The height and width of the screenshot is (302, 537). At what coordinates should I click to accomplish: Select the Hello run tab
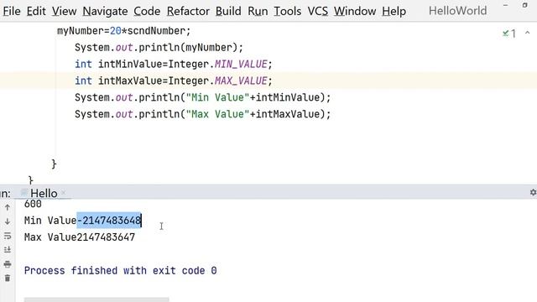44,193
